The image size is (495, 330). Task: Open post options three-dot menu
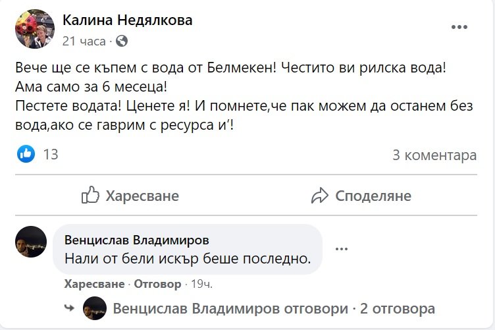[x=459, y=28]
